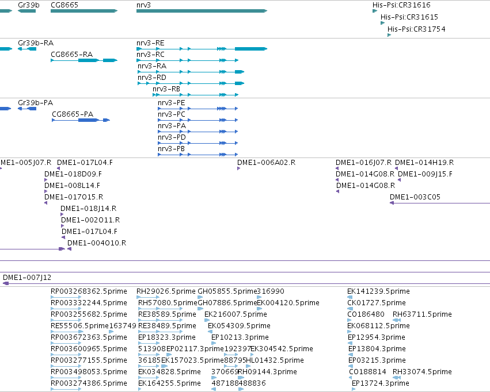Select the DME1-016J07.R feature

(363, 163)
